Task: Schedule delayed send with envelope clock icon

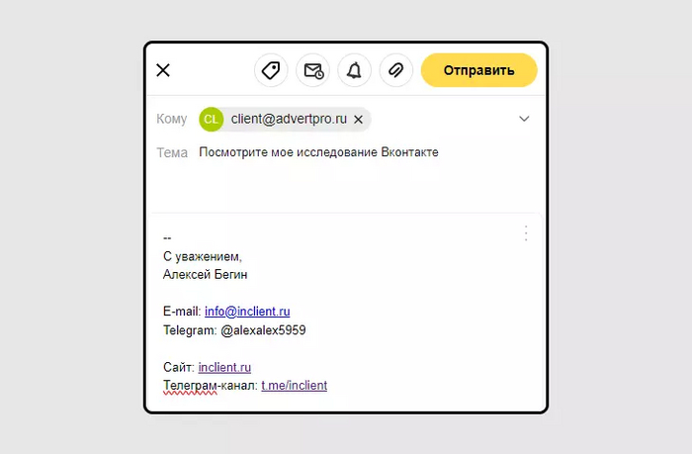Action: coord(313,70)
